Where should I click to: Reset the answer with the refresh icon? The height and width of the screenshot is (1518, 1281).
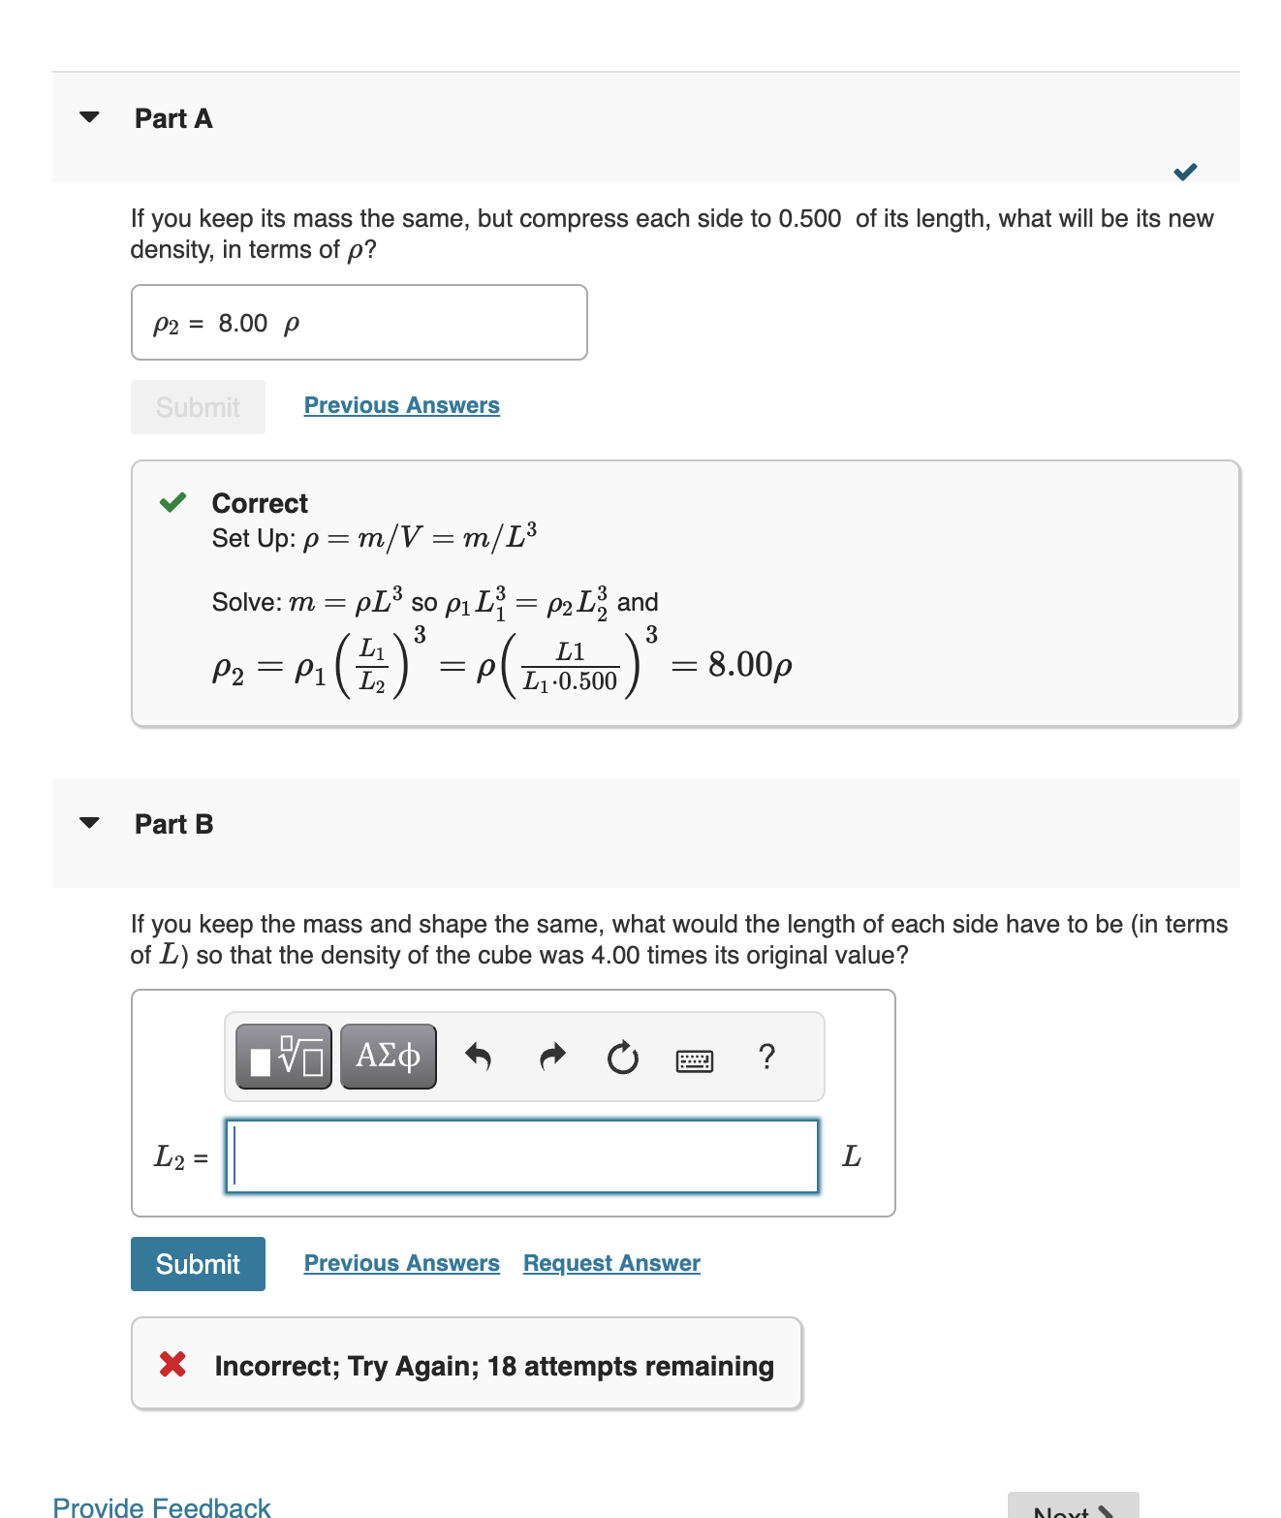pos(623,1057)
